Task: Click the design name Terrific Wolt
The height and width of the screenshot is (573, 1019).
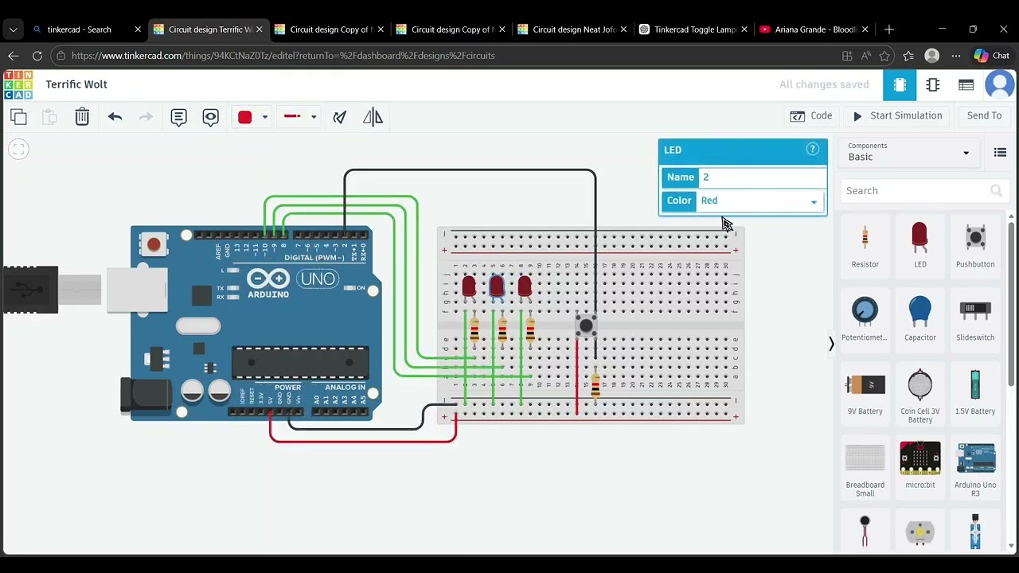Action: tap(76, 84)
